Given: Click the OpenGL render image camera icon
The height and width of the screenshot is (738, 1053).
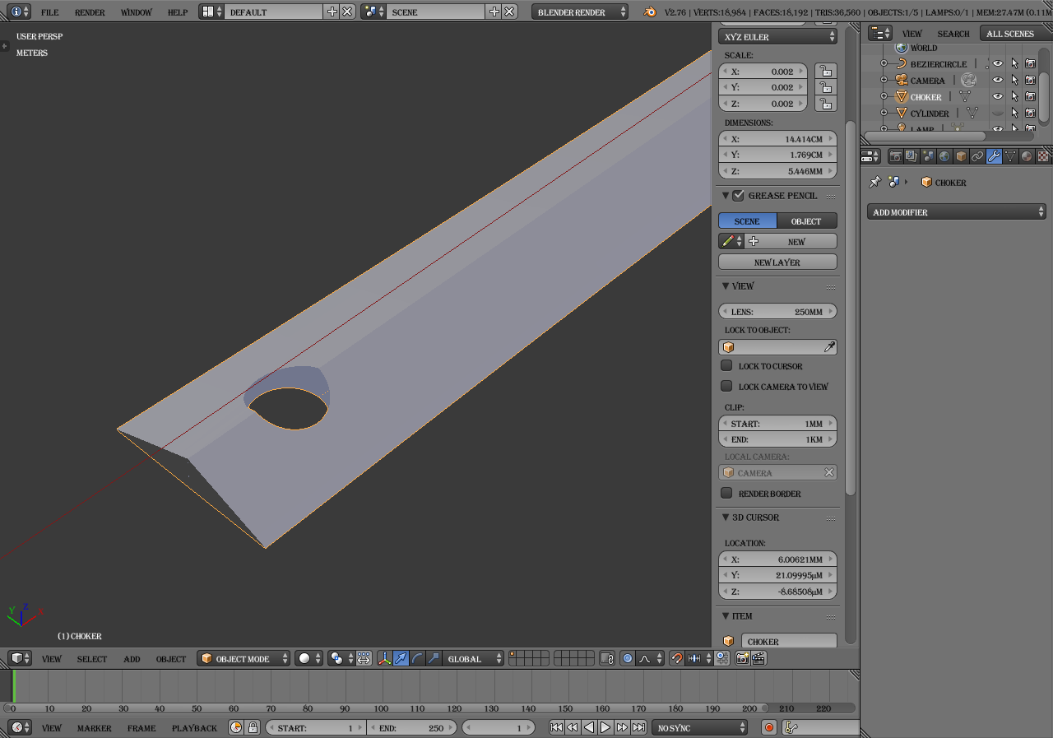Looking at the screenshot, I should [743, 658].
